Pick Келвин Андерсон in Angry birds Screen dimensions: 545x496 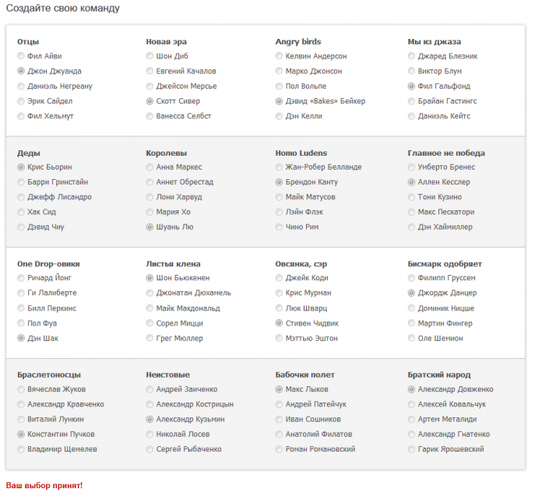[280, 56]
